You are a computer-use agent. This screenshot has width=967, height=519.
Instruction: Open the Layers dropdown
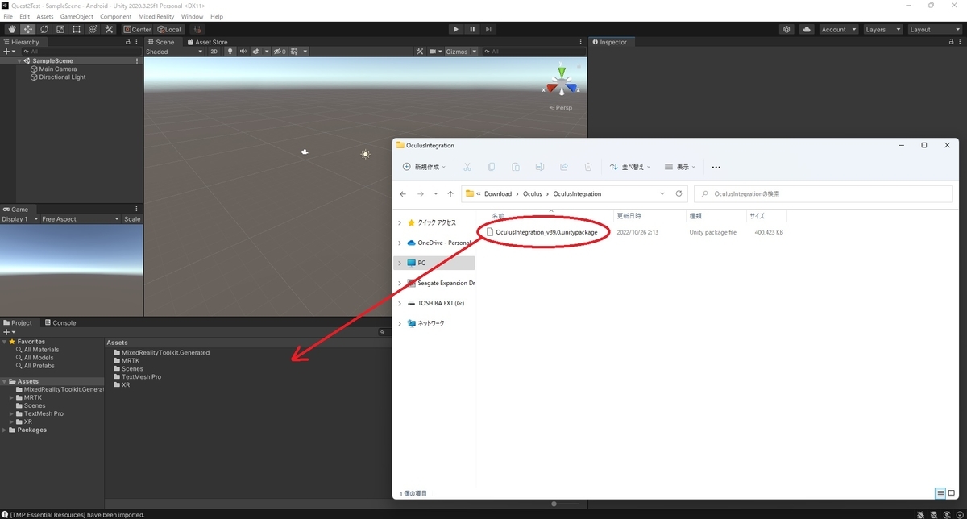point(882,29)
